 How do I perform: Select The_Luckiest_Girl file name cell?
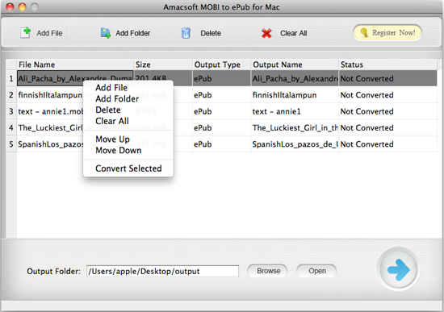50,128
